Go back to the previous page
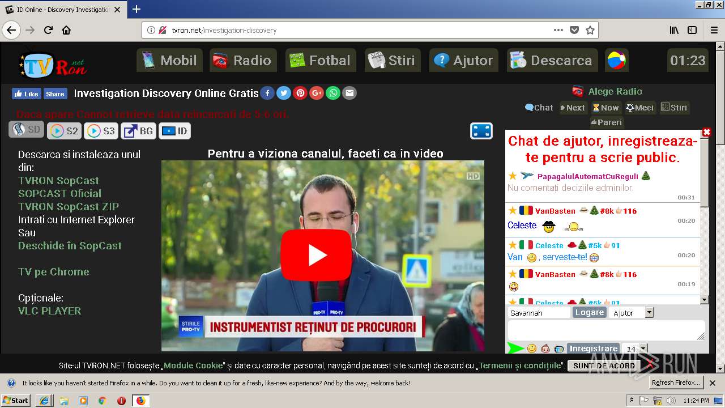 pyautogui.click(x=11, y=30)
